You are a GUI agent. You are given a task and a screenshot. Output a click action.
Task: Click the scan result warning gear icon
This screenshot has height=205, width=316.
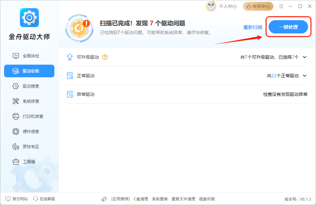point(80,28)
